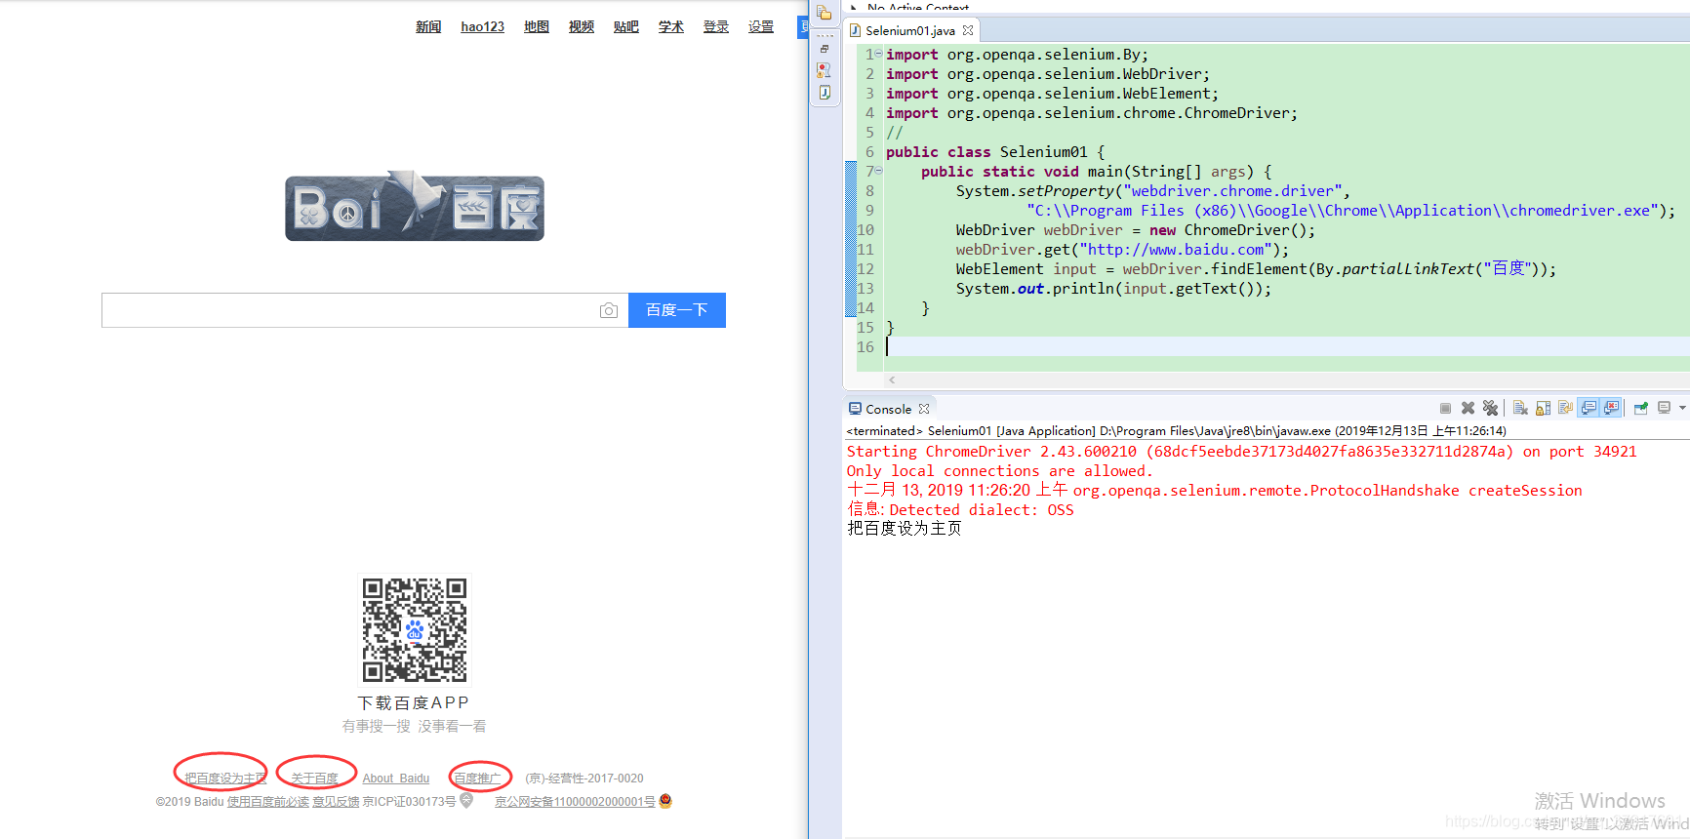Click the Display Selected Console icon

pos(1664,409)
